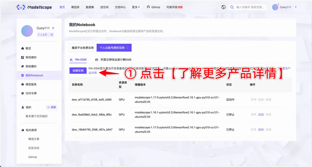
Task: Click the 组织 section heading
Action: (28, 107)
